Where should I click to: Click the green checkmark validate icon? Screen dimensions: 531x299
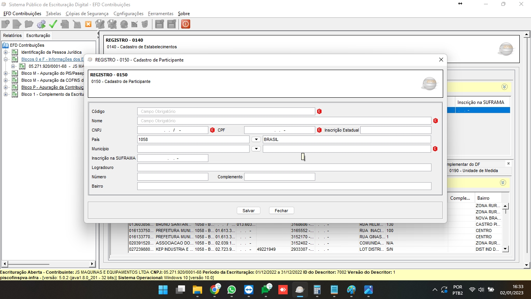tap(53, 24)
